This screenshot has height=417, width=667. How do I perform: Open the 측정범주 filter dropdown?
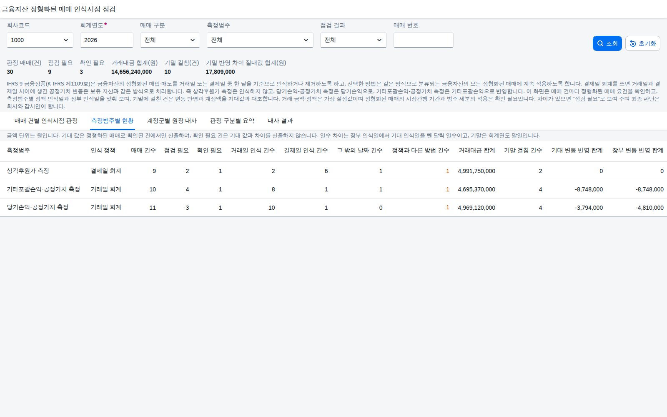pyautogui.click(x=260, y=40)
